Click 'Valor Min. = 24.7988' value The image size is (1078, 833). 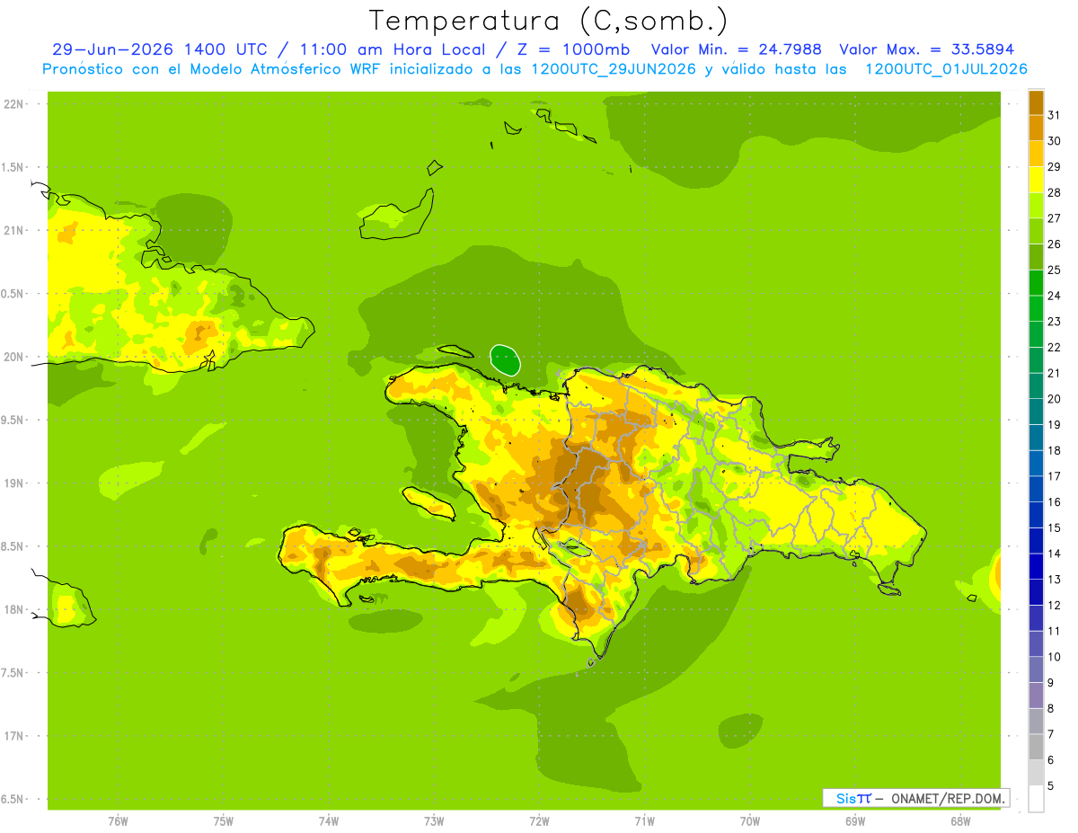[736, 49]
